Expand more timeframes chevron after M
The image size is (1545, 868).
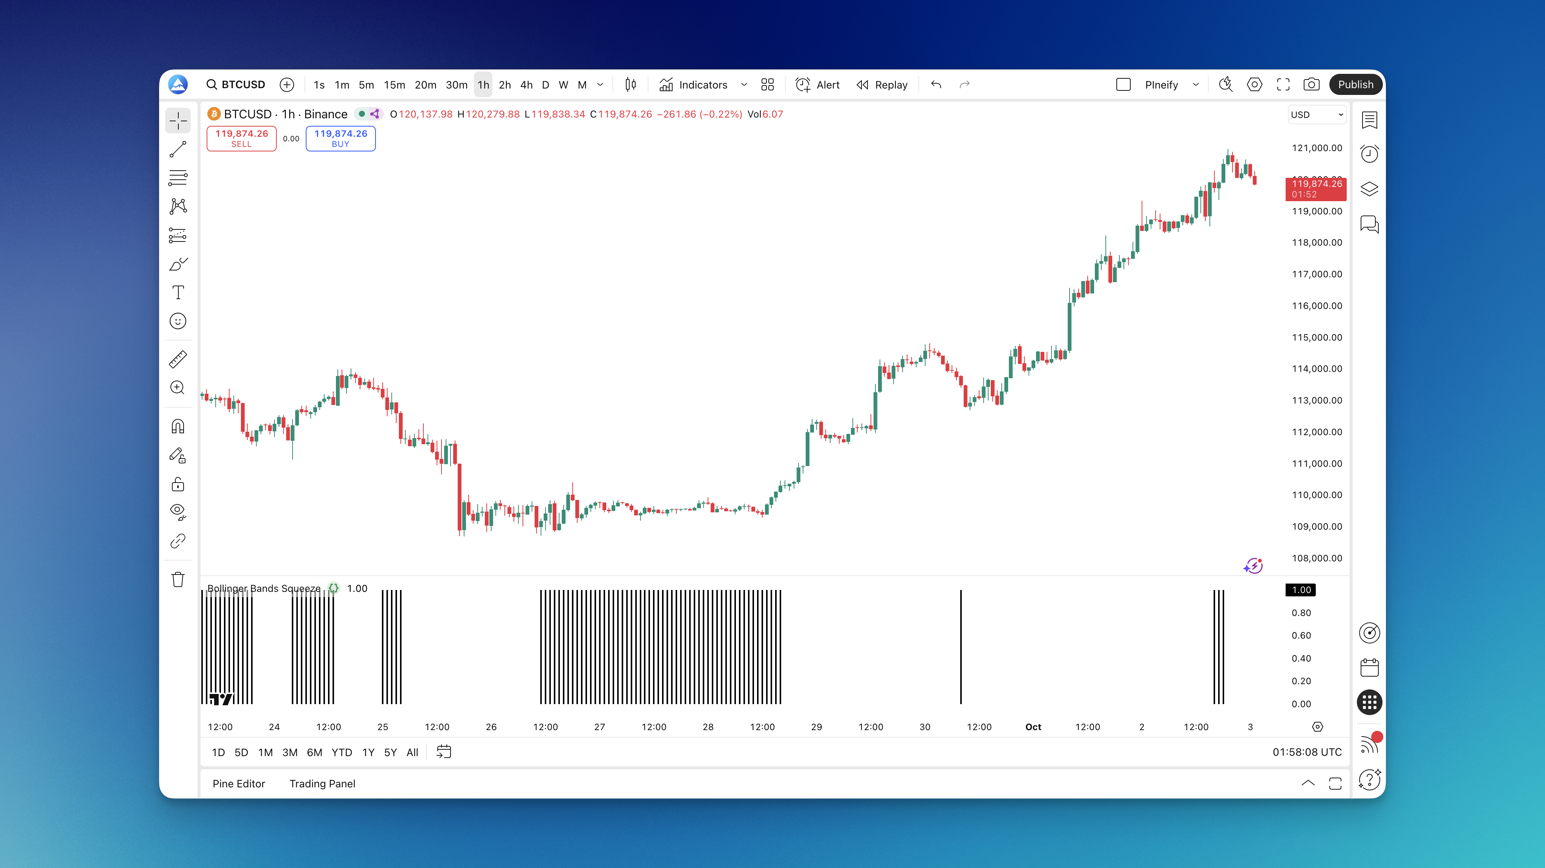600,84
